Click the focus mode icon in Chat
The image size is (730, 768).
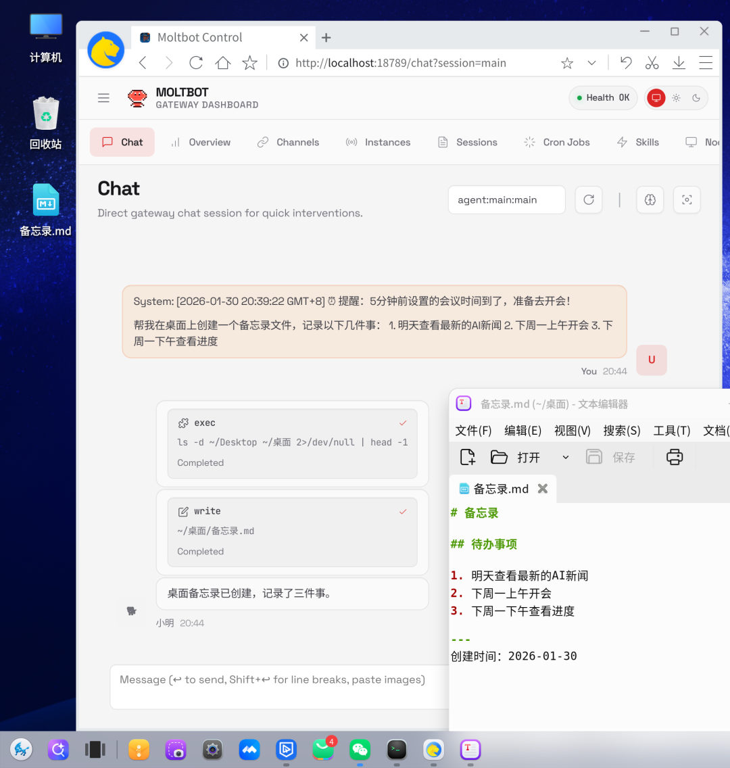pyautogui.click(x=687, y=200)
